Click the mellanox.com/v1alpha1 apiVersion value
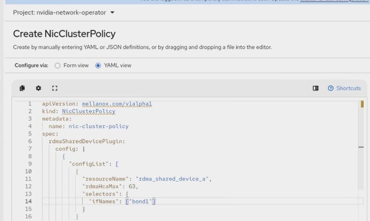 (x=117, y=104)
